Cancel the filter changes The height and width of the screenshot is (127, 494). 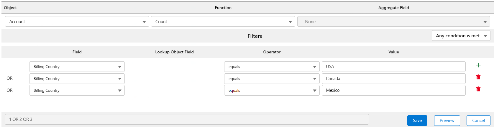tap(478, 121)
